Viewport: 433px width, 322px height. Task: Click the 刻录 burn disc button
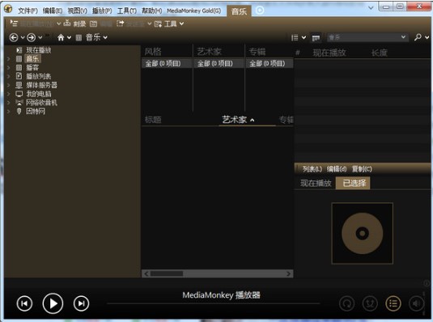[x=74, y=23]
